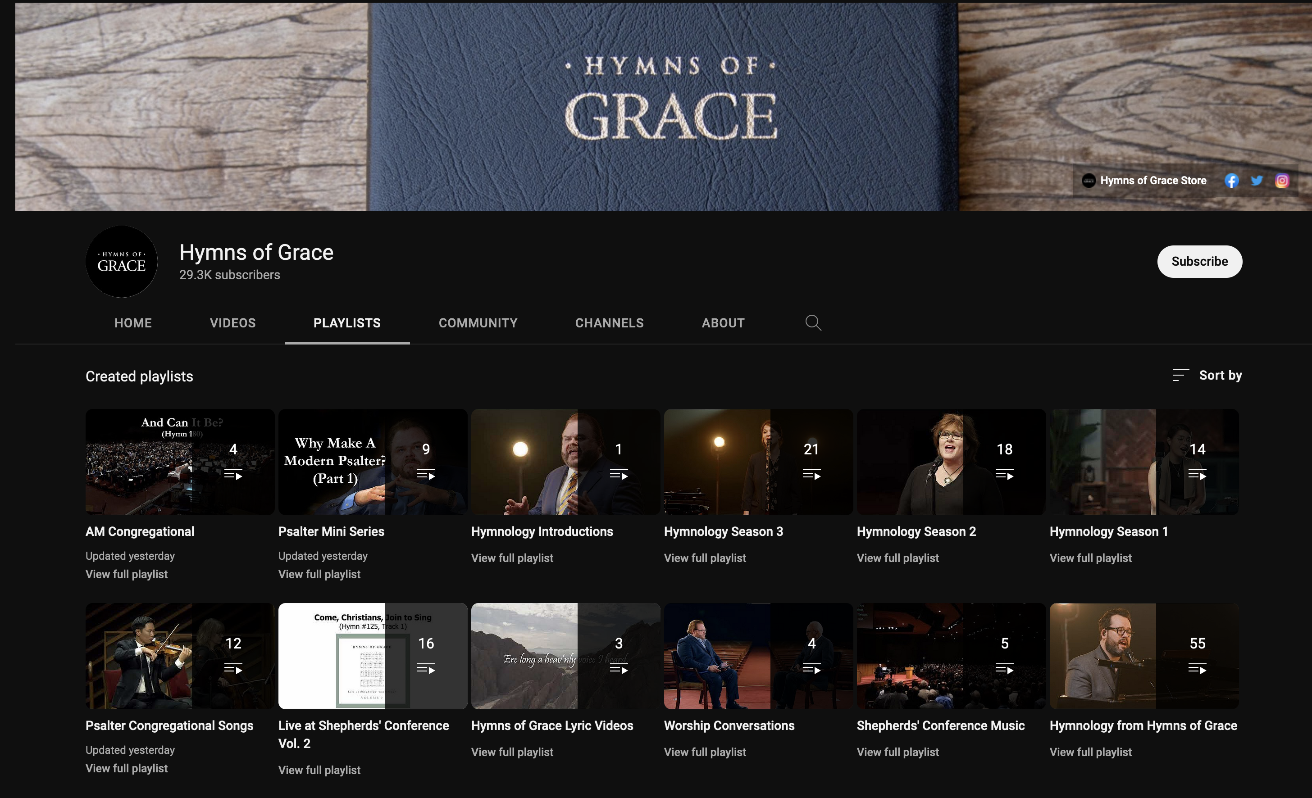
Task: View full playlist under Hymnology Season 1
Action: pyautogui.click(x=1090, y=558)
